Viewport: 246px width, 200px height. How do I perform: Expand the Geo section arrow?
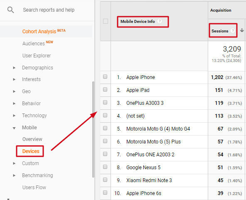point(14,91)
